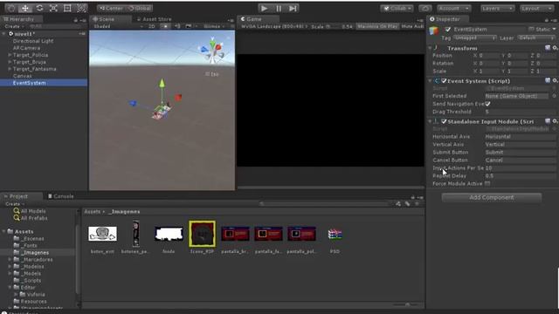Open the Collab dropdown
Screen dimensions: 559x314
pos(397,8)
